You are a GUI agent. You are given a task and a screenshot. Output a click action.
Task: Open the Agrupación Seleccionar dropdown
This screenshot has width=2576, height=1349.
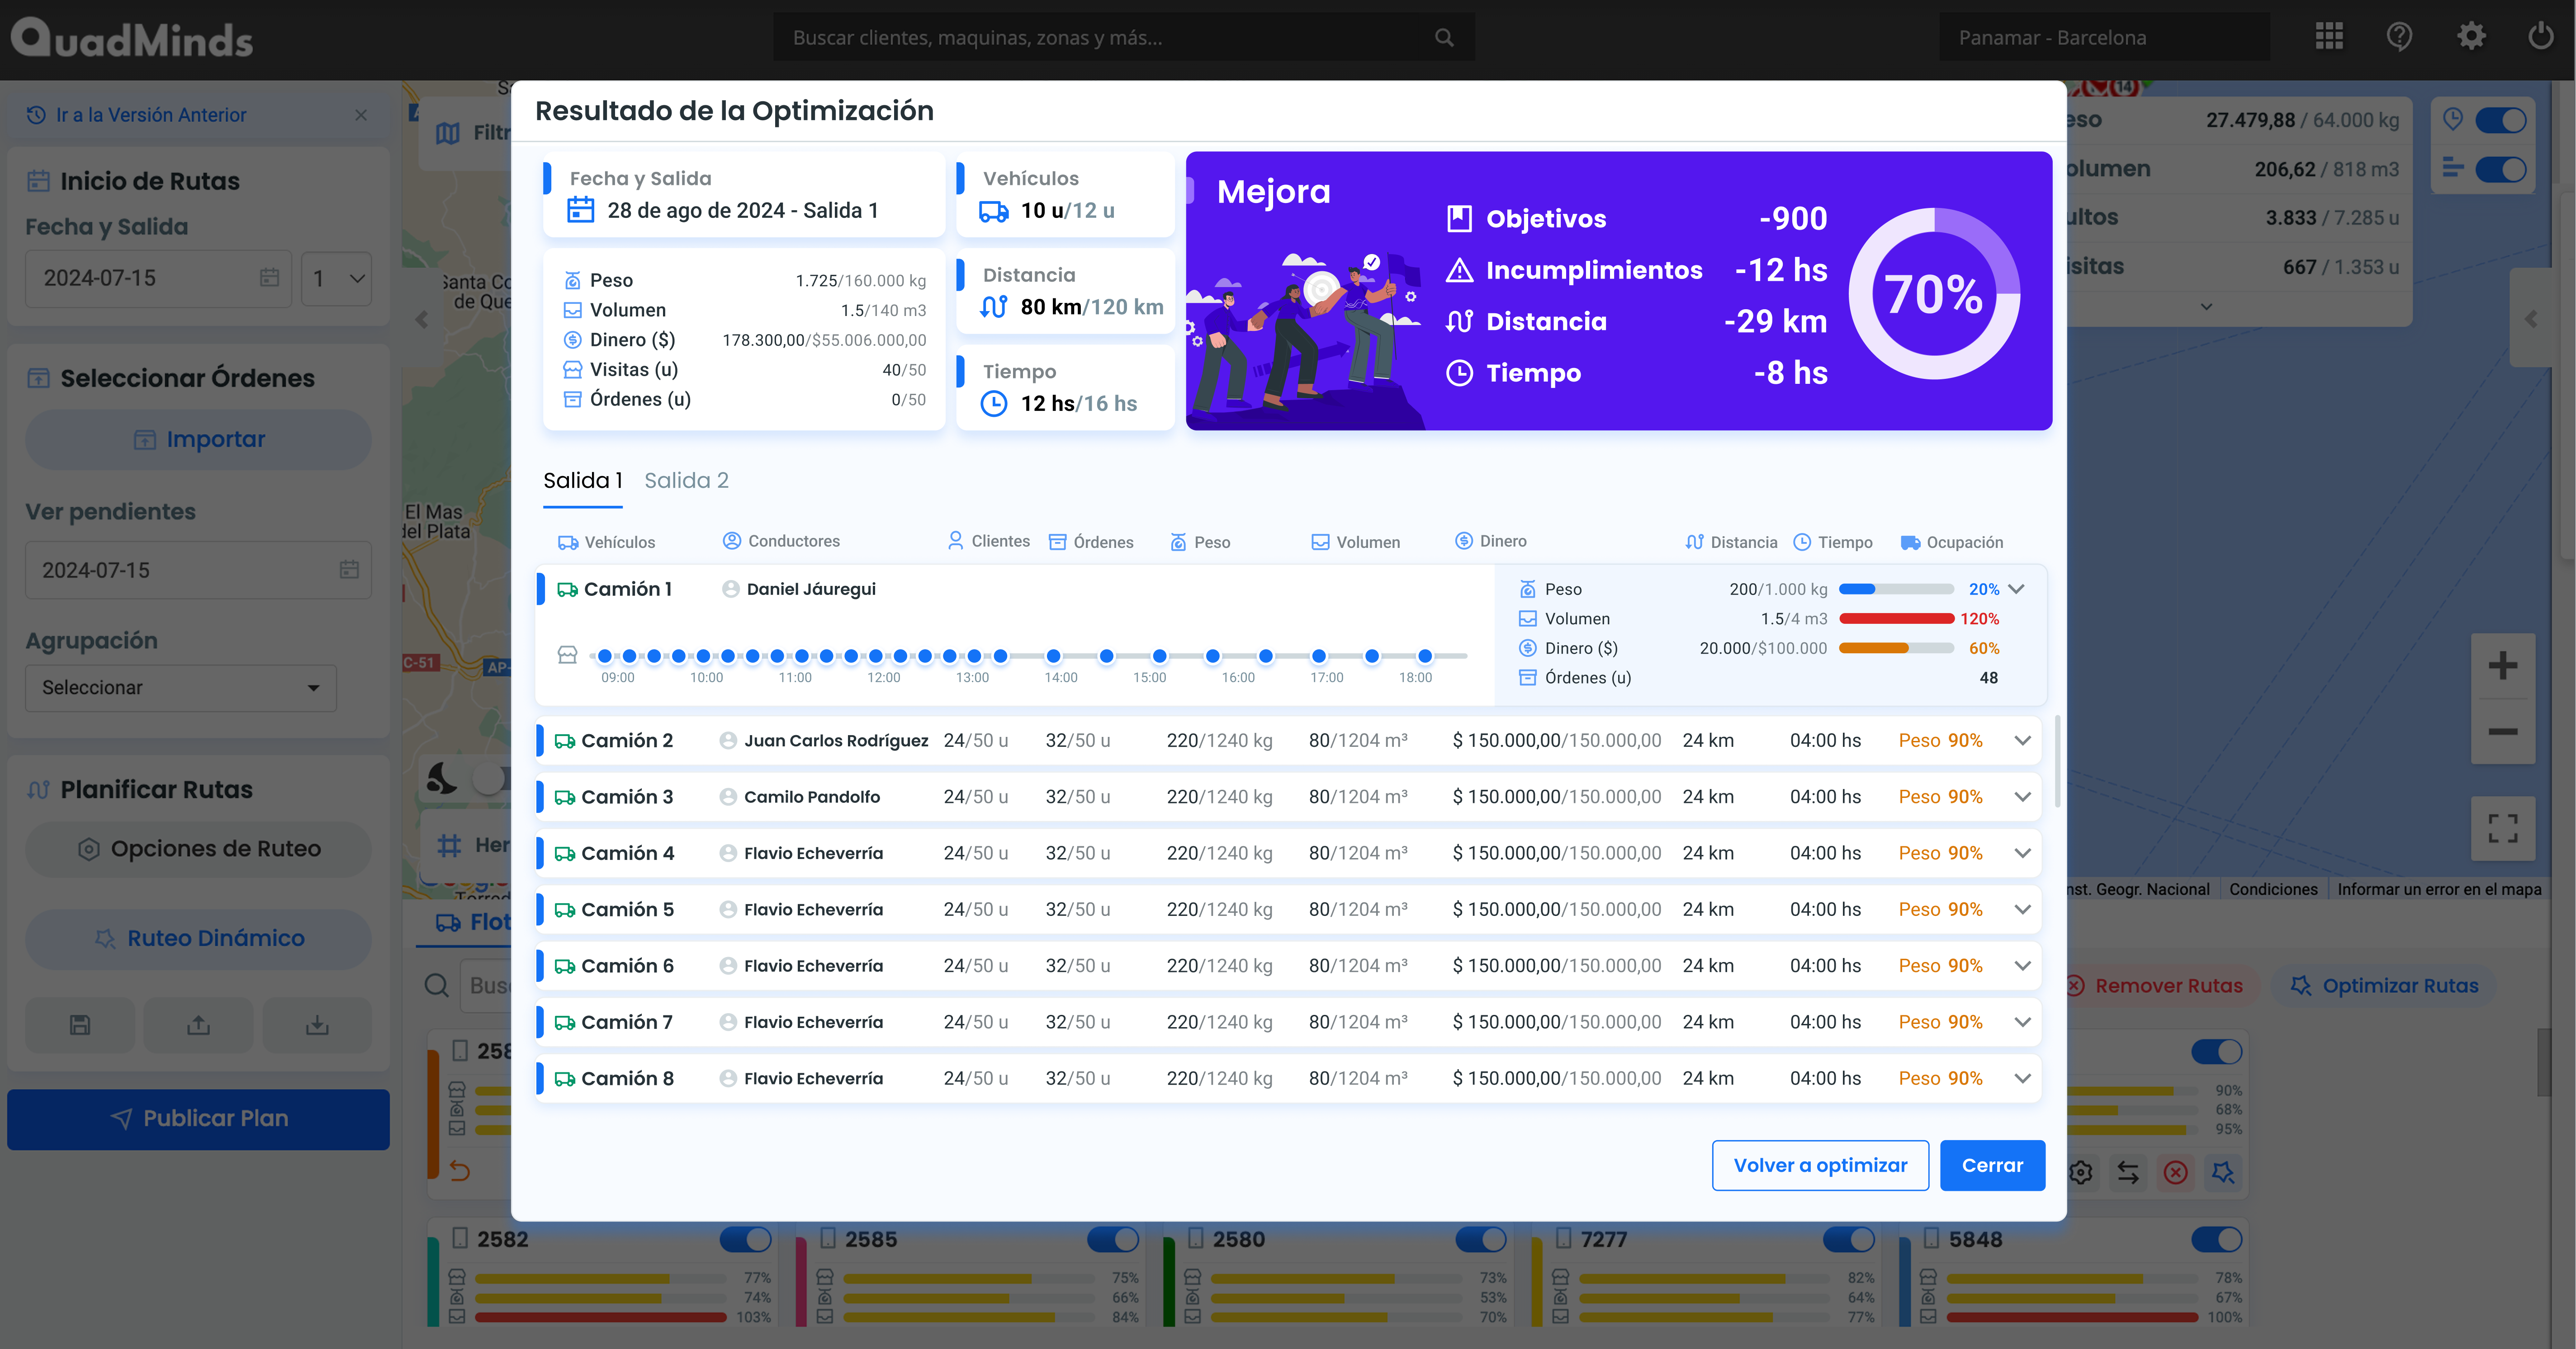click(x=181, y=688)
